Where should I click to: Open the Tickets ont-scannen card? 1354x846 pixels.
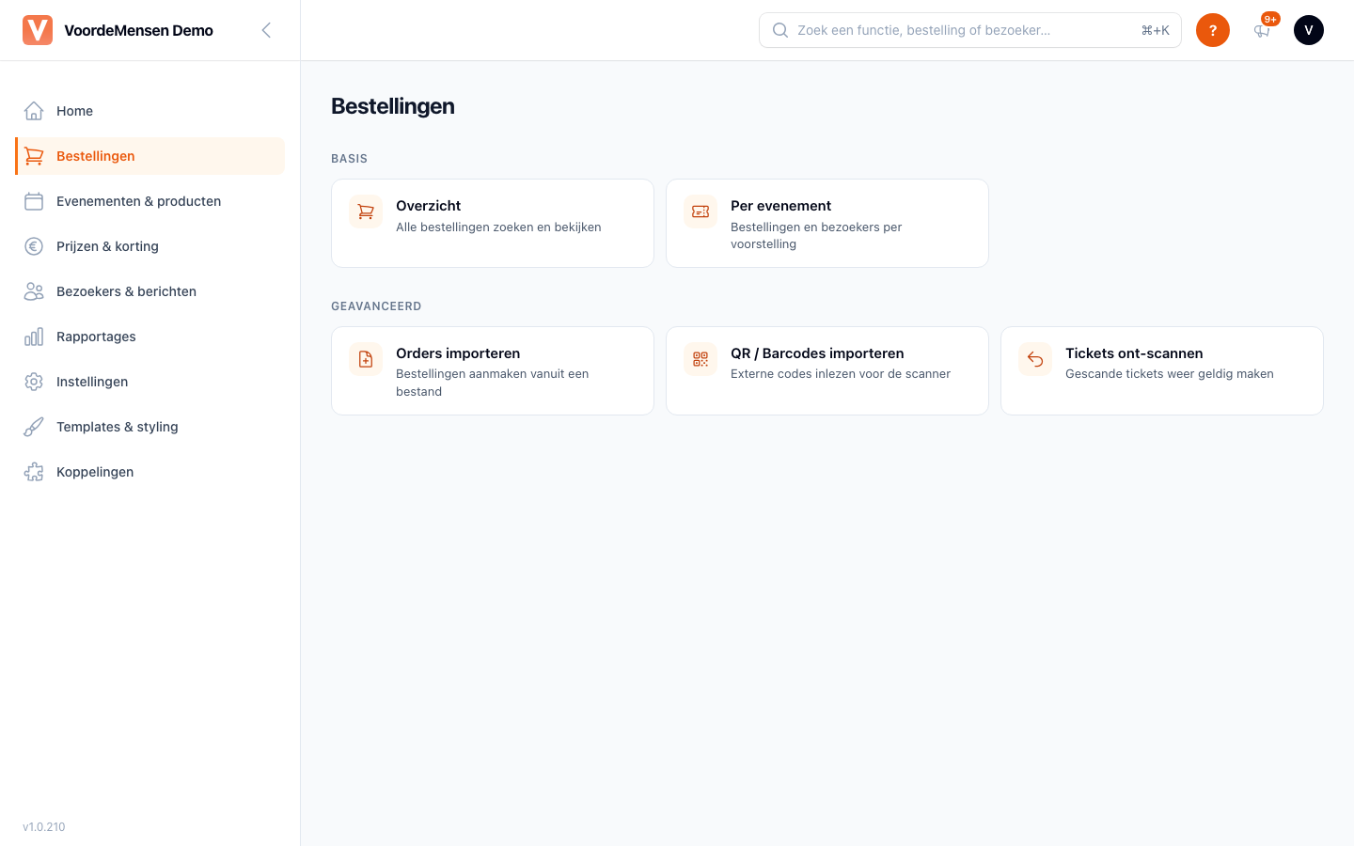1162,370
